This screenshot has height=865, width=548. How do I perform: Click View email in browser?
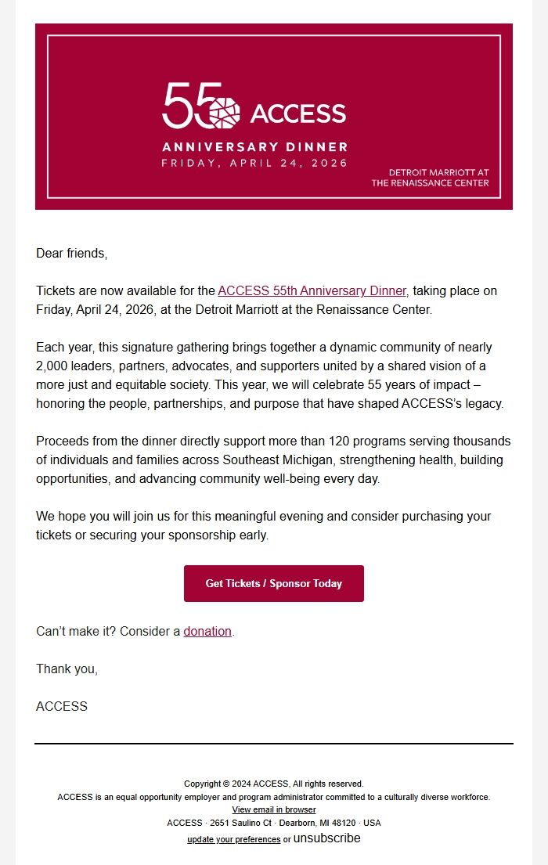click(273, 809)
